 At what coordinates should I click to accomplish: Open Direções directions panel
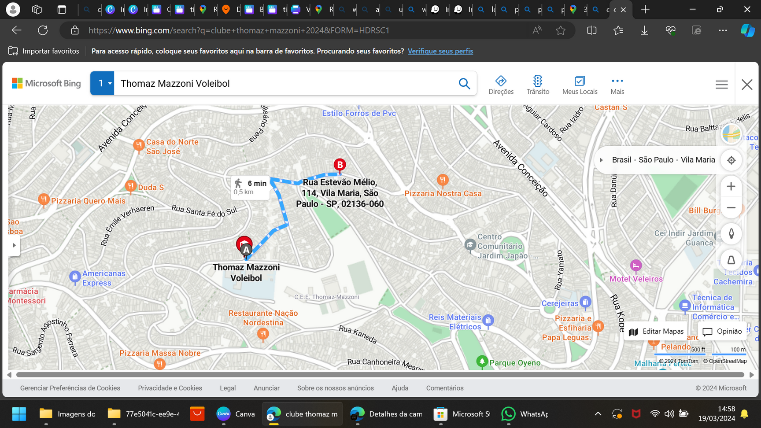501,85
